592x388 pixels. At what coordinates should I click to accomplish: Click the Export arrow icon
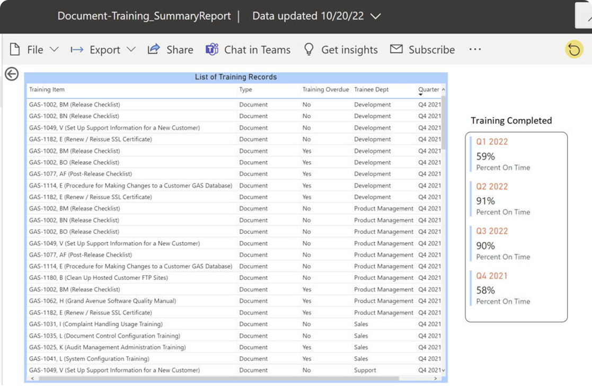click(77, 49)
